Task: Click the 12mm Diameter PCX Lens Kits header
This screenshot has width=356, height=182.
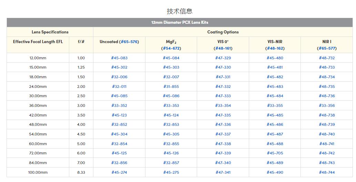Action: (180, 22)
